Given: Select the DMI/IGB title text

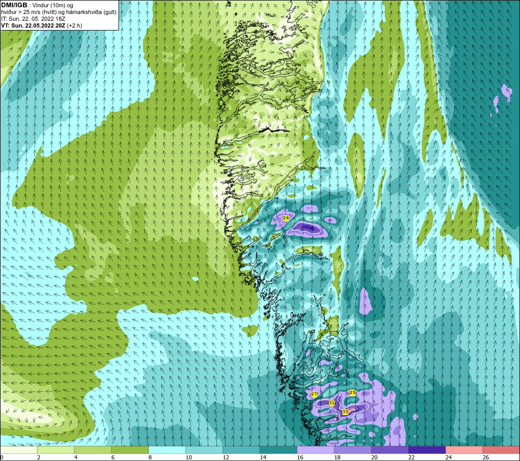Looking at the screenshot, I should click(x=14, y=5).
